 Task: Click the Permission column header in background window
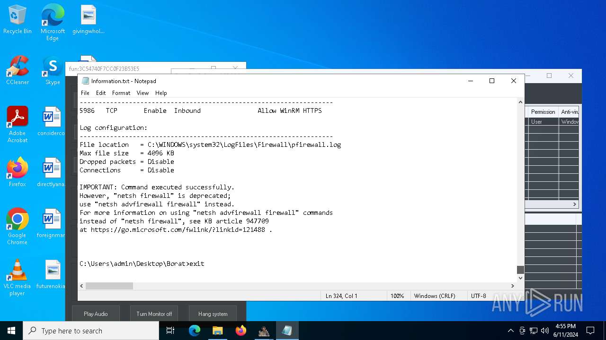click(543, 112)
